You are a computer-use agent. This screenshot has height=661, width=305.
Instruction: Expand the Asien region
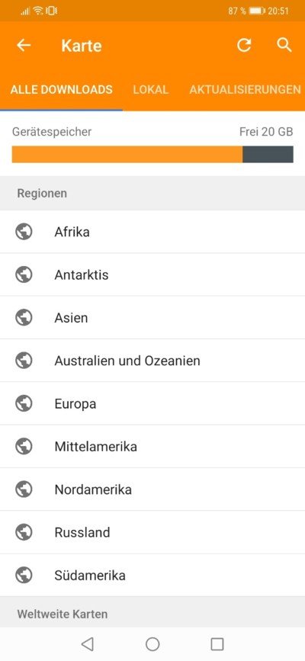click(x=152, y=318)
